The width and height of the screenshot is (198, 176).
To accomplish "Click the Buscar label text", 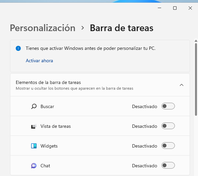I will coord(47,106).
